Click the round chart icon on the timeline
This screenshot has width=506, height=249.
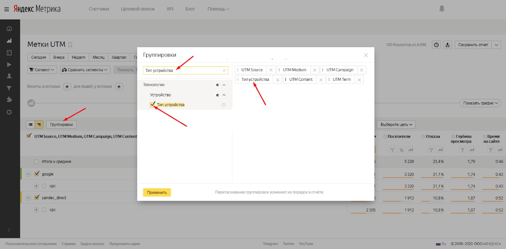[31, 103]
